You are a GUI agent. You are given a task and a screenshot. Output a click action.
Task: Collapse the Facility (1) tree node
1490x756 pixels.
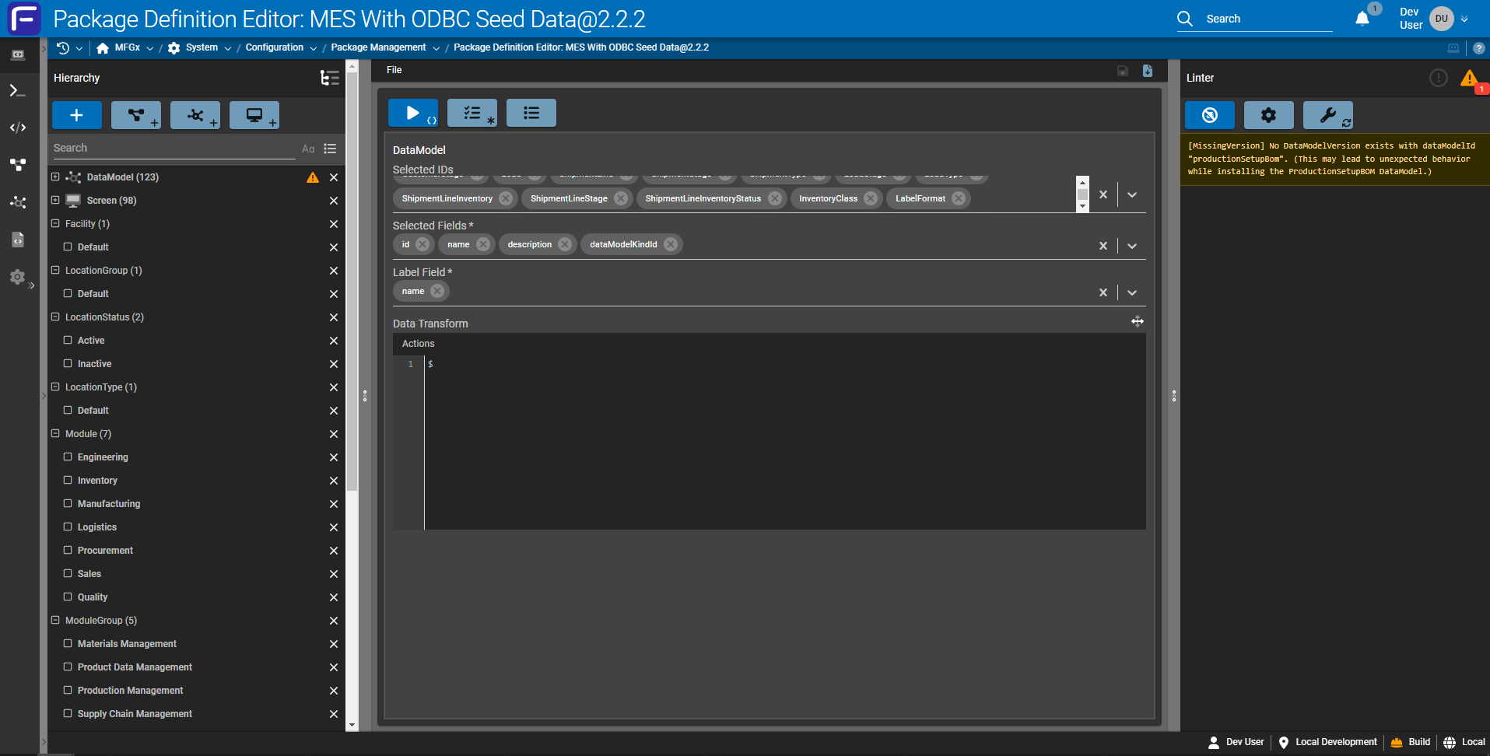tap(55, 223)
